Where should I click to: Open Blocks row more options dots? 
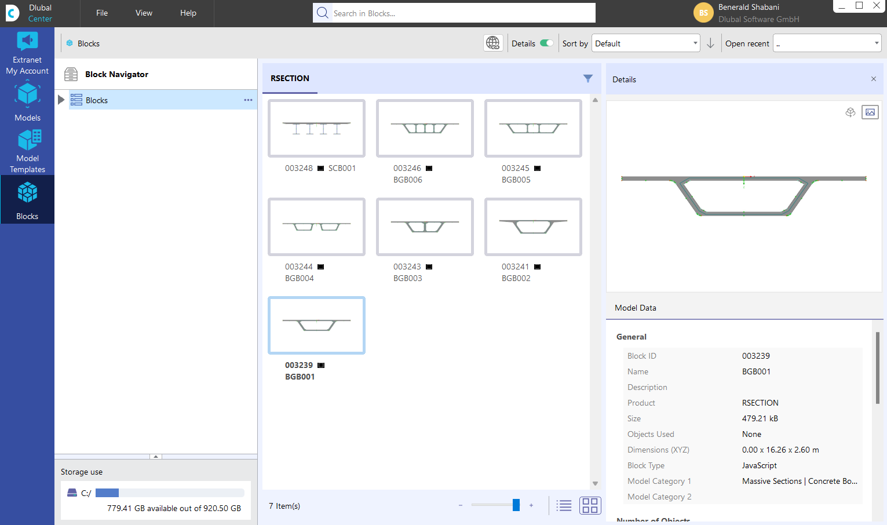248,100
